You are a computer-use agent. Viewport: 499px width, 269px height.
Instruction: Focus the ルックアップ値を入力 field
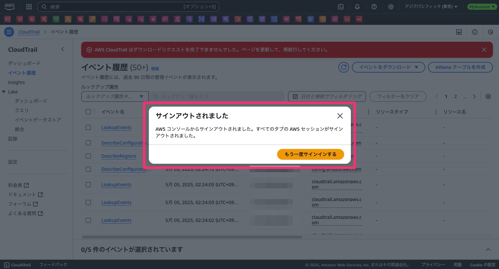click(217, 97)
